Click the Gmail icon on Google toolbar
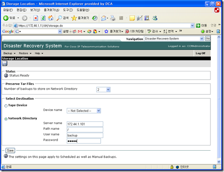This screenshot has height=172, width=224. (x=80, y=31)
